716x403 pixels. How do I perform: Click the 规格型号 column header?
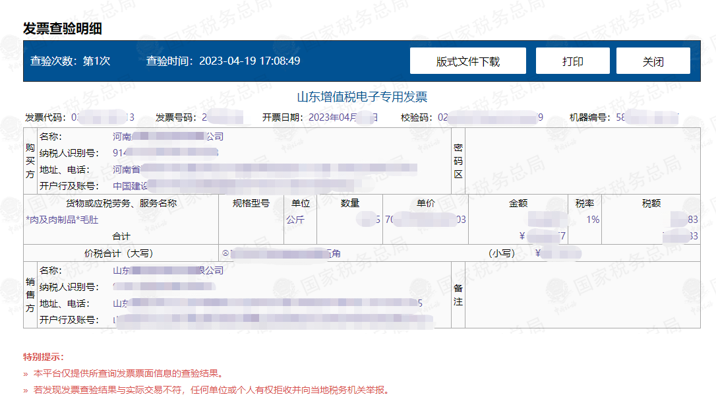[251, 203]
